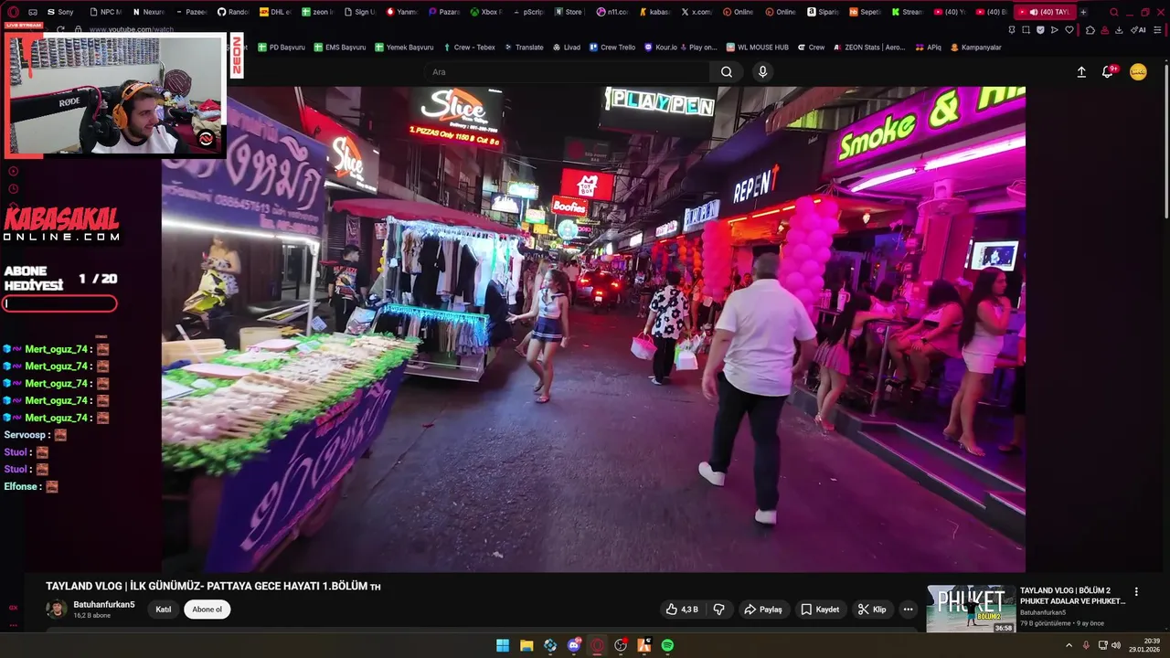
Task: Click the browser address bar URL
Action: tap(131, 29)
